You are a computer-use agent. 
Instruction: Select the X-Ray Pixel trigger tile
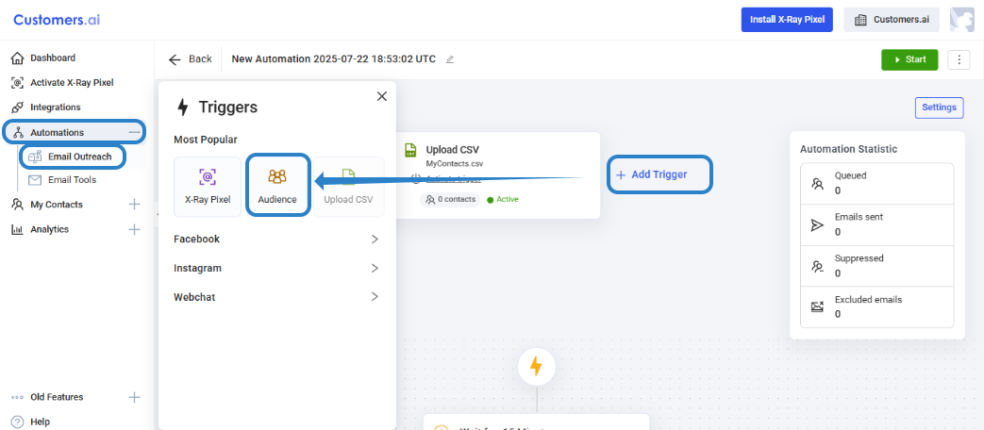tap(208, 187)
